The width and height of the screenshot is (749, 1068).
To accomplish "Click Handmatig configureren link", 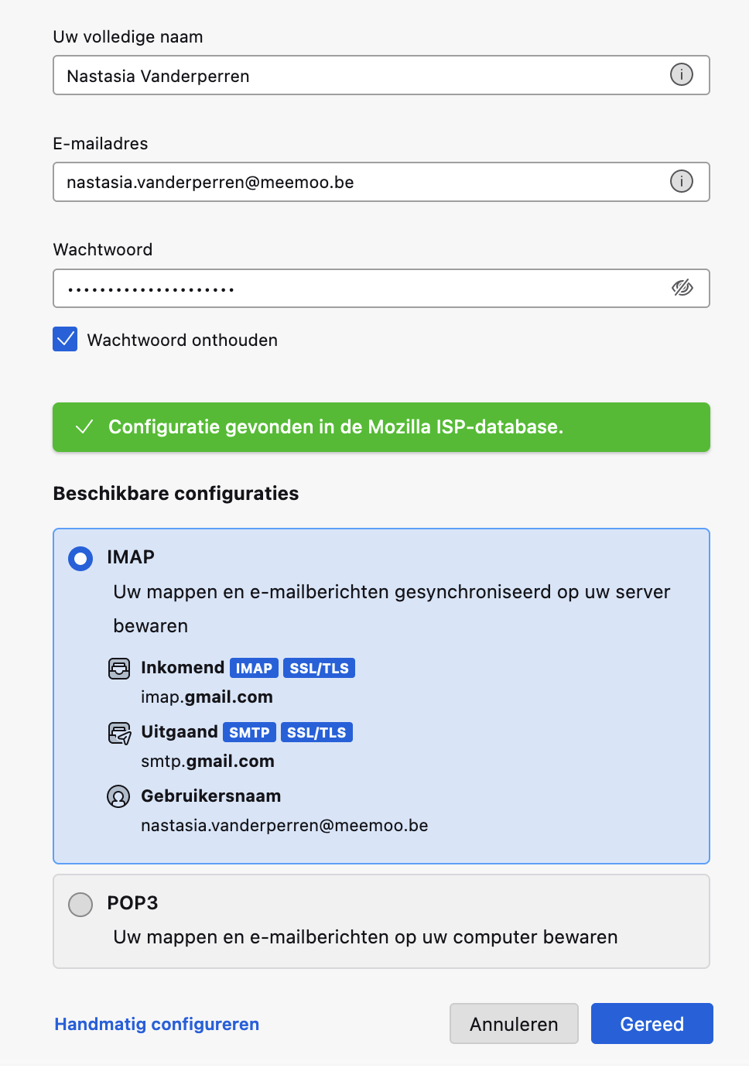I will [156, 1024].
